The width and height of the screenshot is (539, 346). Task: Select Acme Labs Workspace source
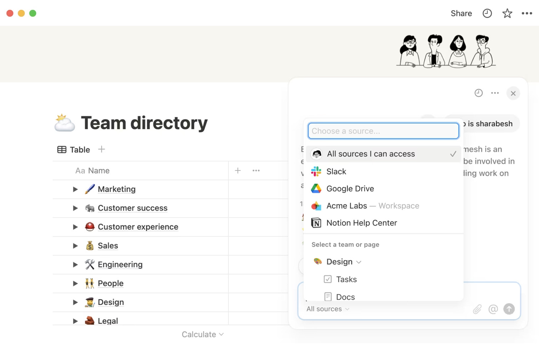tap(384, 206)
